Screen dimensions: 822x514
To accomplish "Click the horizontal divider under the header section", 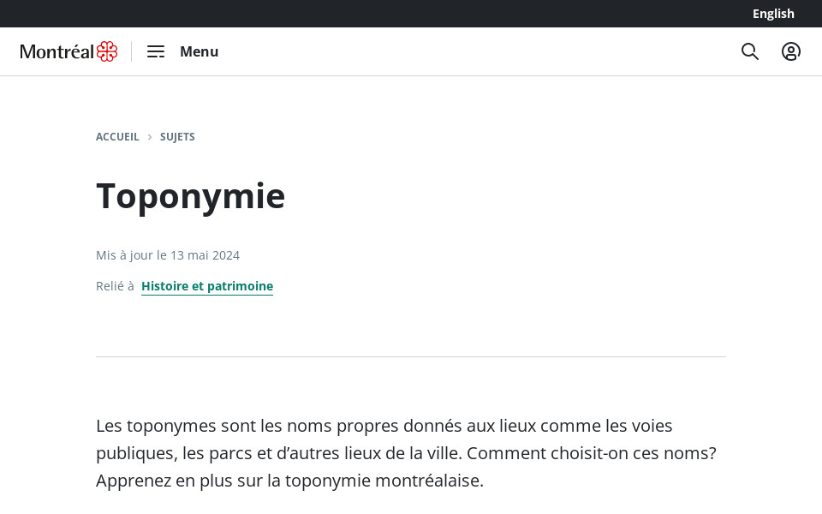I will coord(411,356).
